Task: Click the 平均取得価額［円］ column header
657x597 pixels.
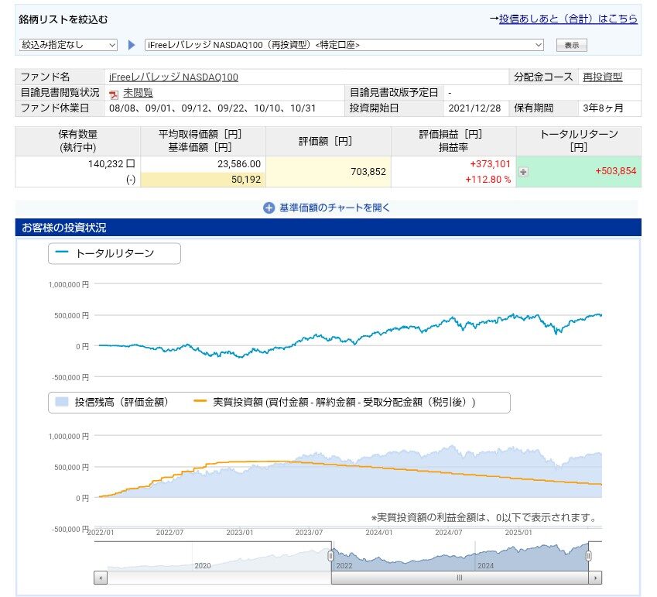Action: [x=203, y=141]
